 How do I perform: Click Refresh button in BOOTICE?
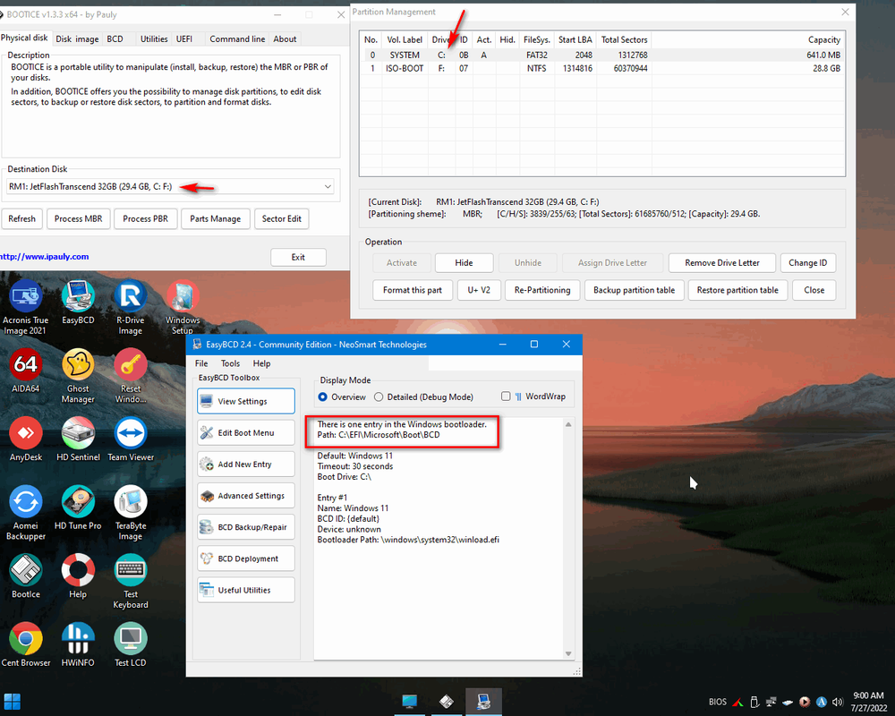pyautogui.click(x=21, y=218)
